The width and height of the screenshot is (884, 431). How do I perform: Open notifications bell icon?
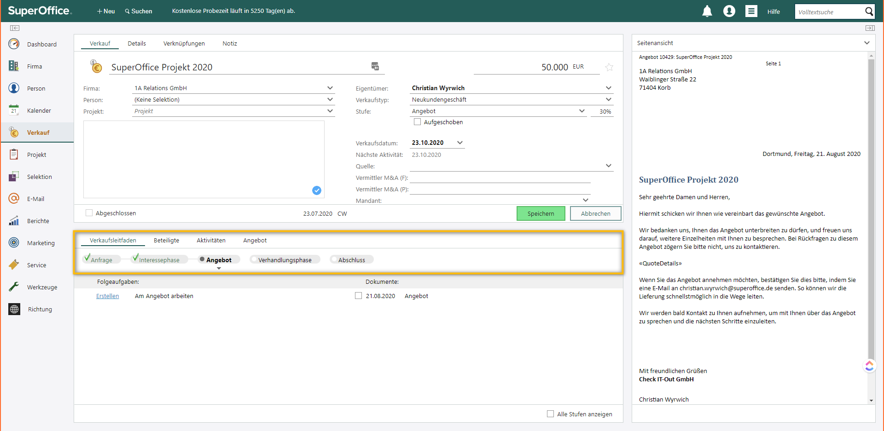[707, 11]
